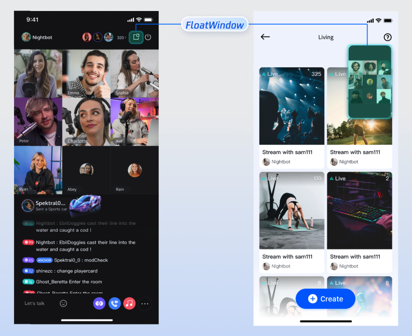This screenshot has height=336, width=412.
Task: Tap the purple co-host icon button
Action: pos(99,303)
